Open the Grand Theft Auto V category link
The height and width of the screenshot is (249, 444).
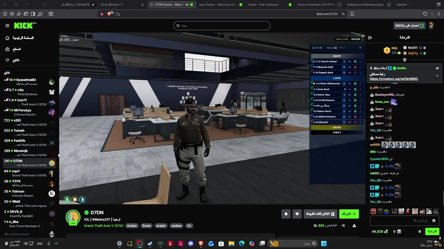[103, 226]
